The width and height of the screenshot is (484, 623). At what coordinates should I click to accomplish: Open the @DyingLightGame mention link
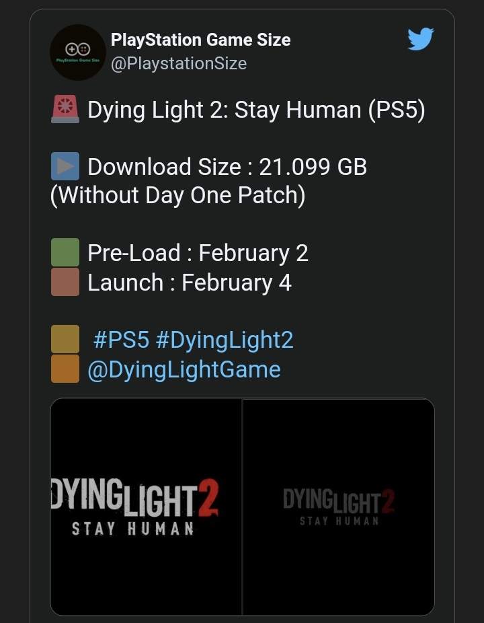coord(184,370)
